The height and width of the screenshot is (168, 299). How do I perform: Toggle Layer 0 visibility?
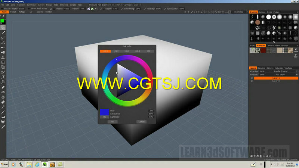252,81
